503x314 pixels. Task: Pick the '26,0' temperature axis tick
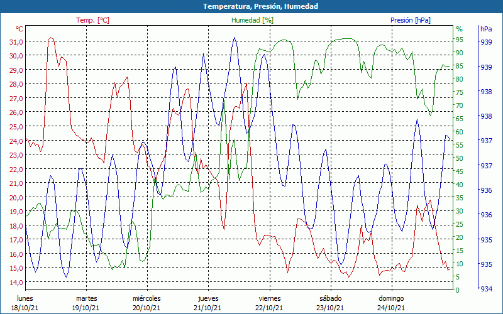pos(16,113)
